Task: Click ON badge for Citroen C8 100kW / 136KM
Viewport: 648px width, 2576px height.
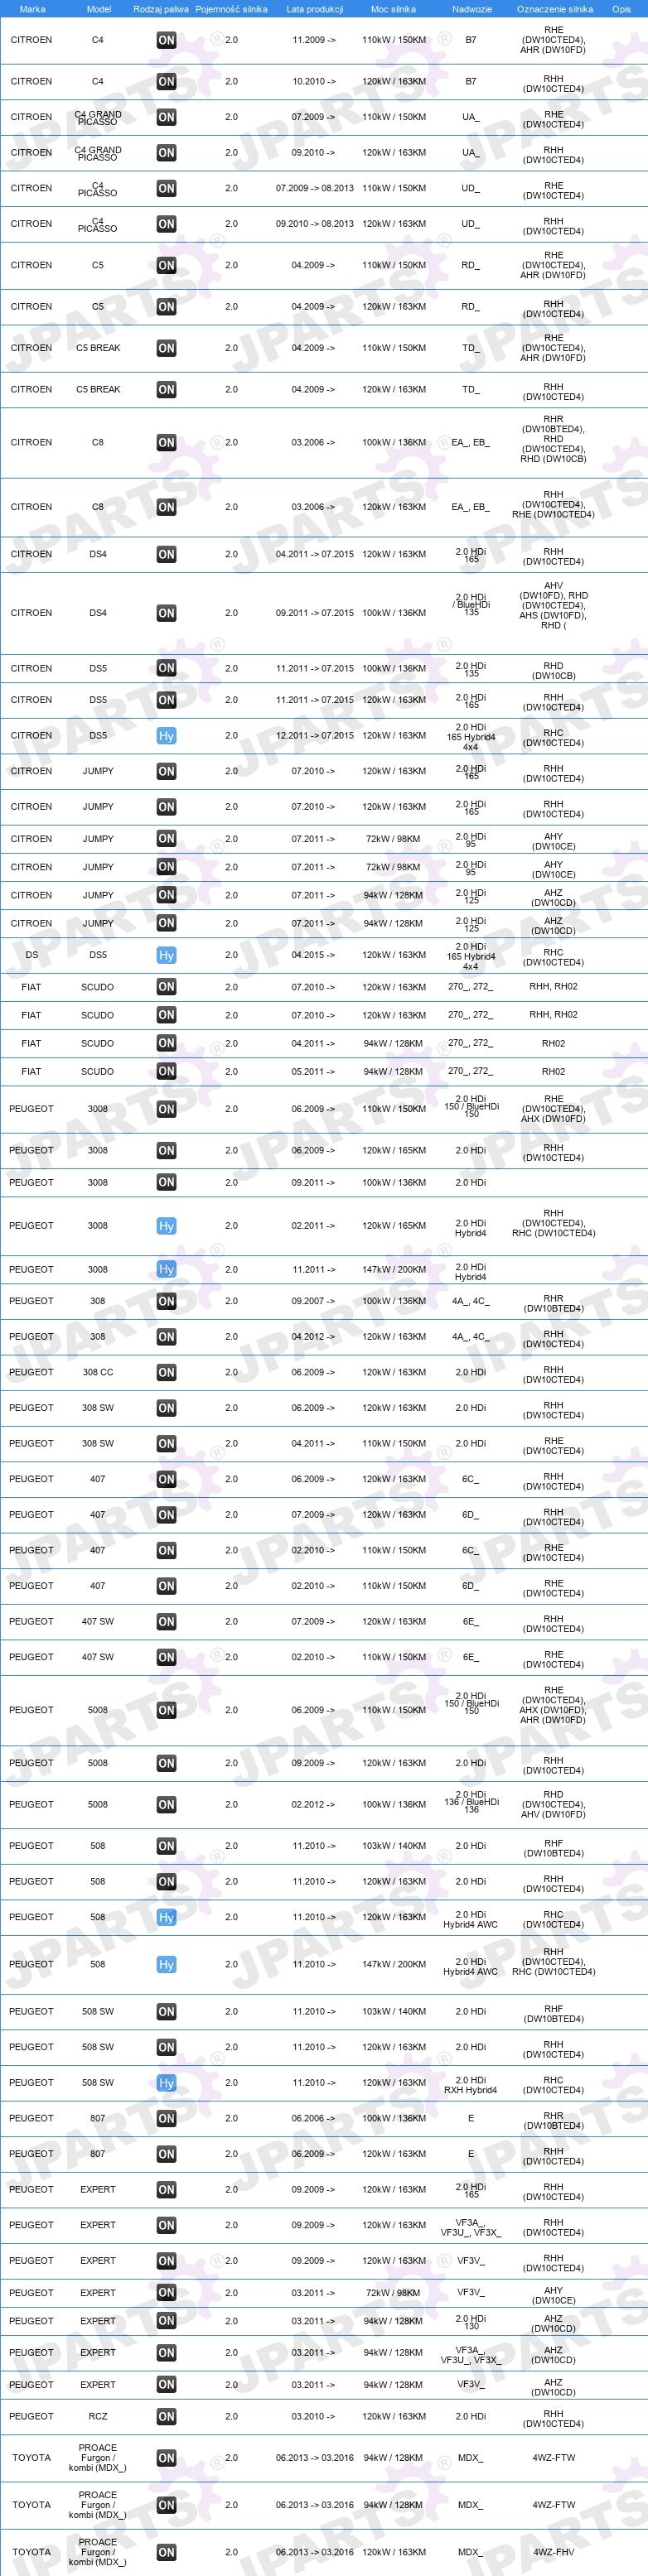Action: [x=166, y=442]
